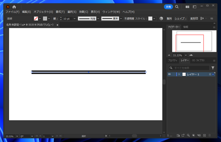The image size is (221, 142).
Task: Open the 選択(S) menu
Action: pos(72,12)
